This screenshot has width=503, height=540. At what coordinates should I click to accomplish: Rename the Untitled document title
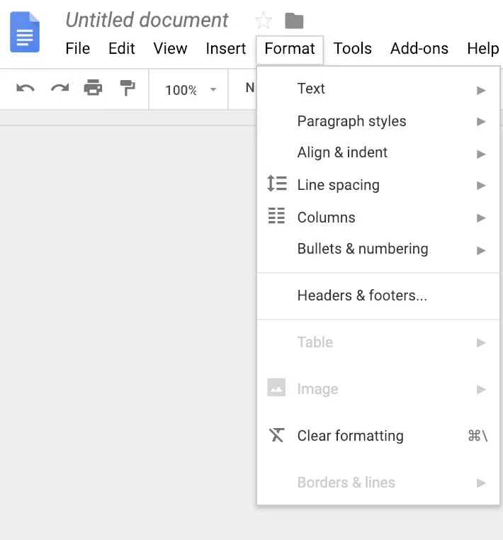click(147, 20)
